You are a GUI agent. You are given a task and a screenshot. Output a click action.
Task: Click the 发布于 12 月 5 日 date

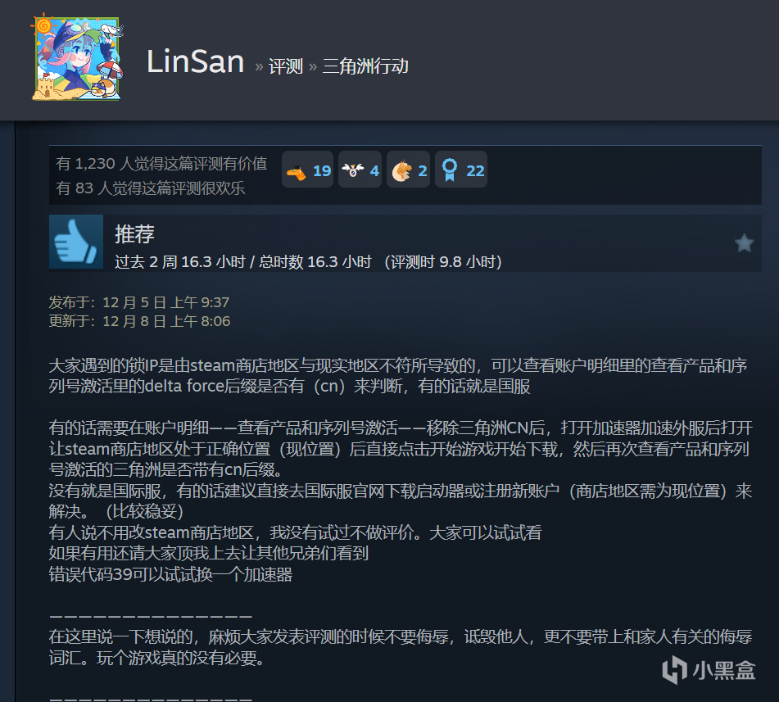click(x=139, y=302)
